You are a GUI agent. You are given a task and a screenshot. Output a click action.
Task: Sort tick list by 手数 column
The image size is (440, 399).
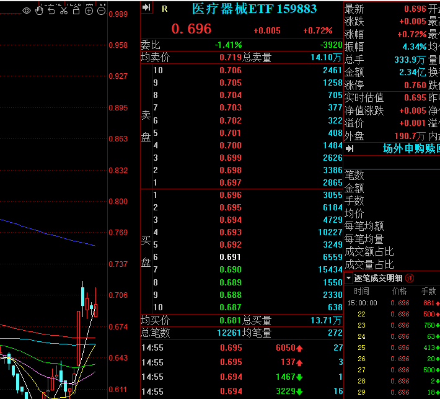428,291
